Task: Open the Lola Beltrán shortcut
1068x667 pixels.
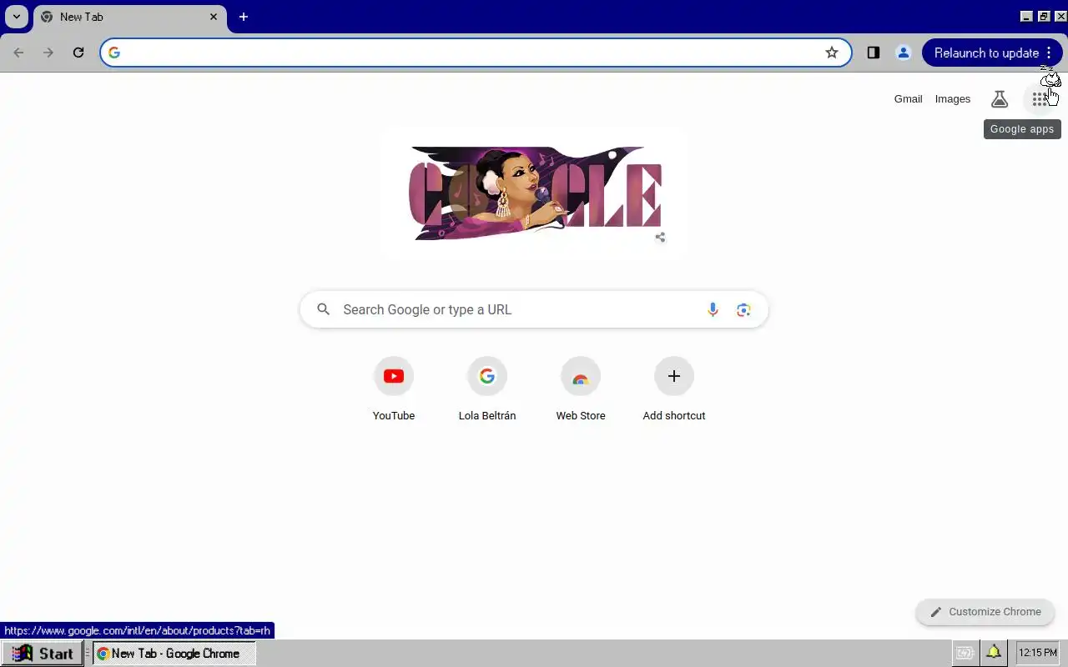Action: (x=487, y=390)
